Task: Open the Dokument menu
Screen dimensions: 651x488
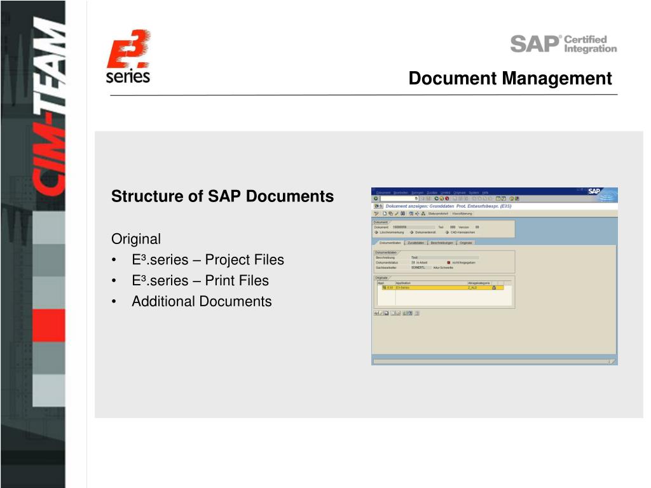Action: tap(383, 193)
